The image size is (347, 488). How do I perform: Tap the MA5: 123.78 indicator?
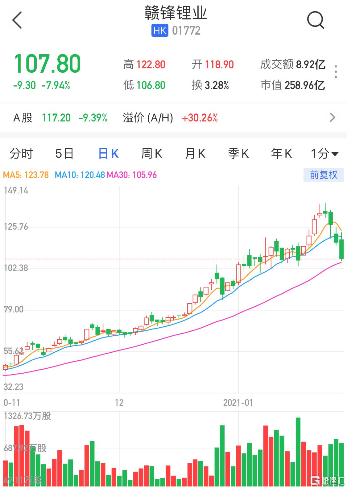(x=26, y=175)
